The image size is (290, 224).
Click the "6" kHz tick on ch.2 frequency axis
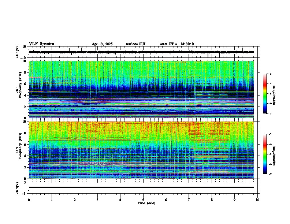[26, 145]
